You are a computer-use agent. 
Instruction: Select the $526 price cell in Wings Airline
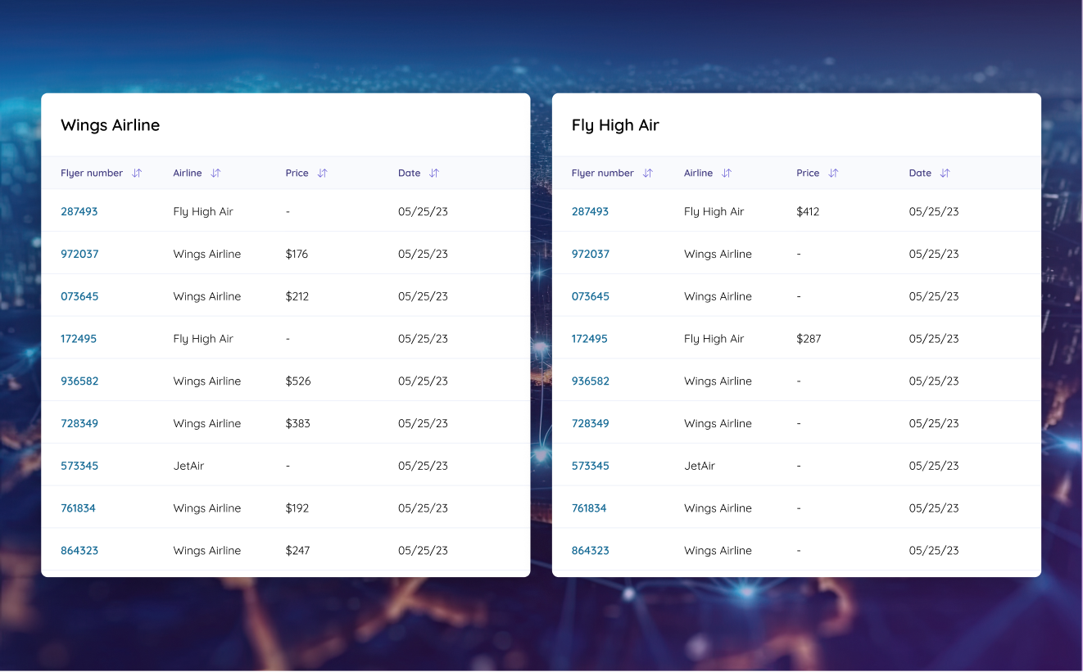pos(298,381)
